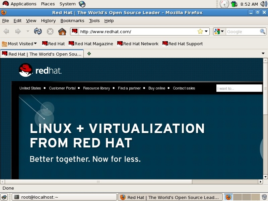Switch to Red Hat Firefox window in taskbar
268x201 pixels.
point(170,197)
